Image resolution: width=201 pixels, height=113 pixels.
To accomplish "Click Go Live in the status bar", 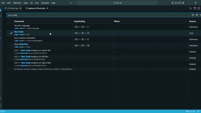I will click(x=190, y=111).
